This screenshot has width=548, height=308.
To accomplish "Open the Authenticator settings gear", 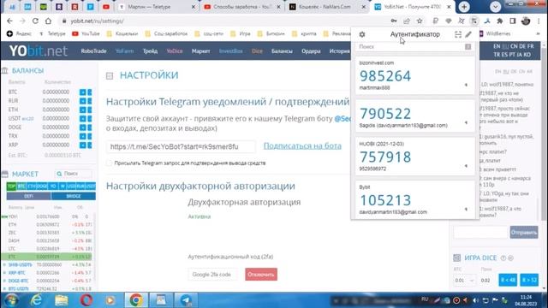I will pyautogui.click(x=362, y=34).
